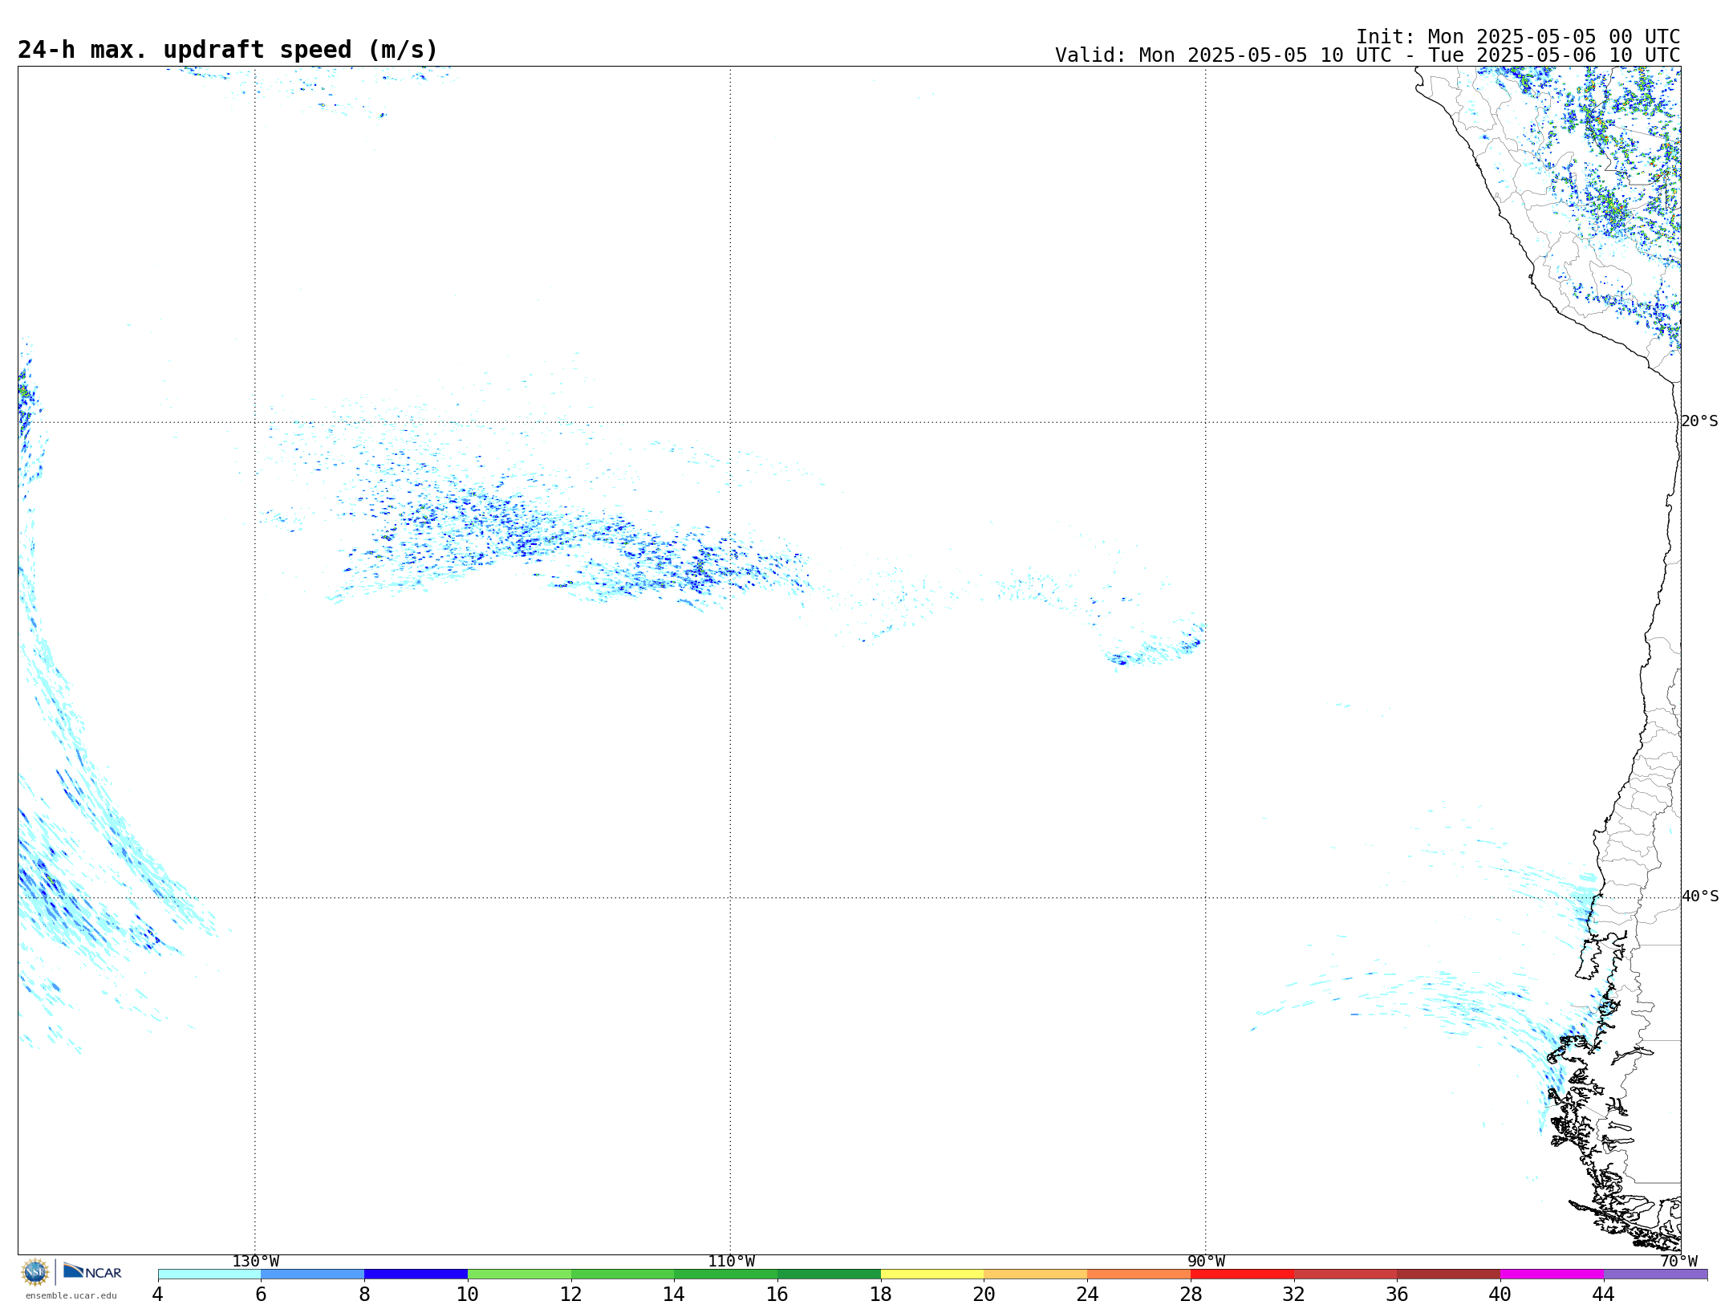The image size is (1733, 1305).
Task: Click the 130°W longitude label
Action: point(256,1261)
